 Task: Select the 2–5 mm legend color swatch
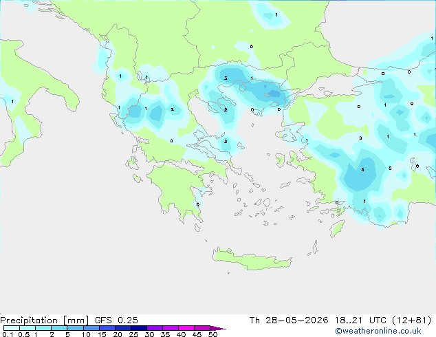tap(59, 328)
